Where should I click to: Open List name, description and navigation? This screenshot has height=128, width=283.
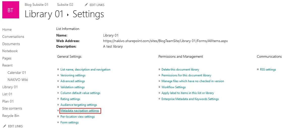[x=85, y=70]
